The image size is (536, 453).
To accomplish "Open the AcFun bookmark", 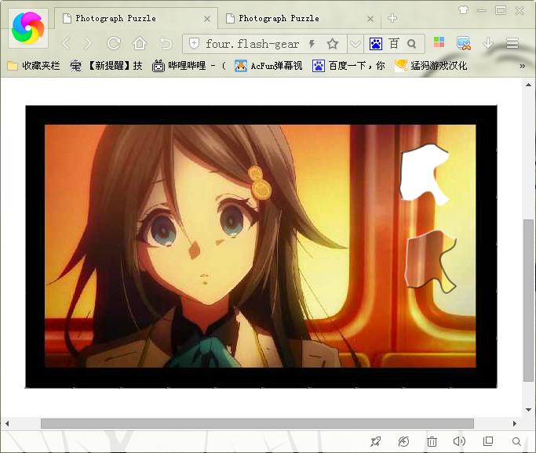I will point(268,66).
